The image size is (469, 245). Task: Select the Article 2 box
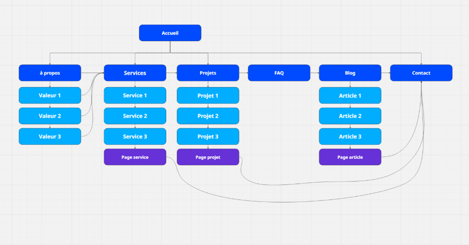point(350,116)
